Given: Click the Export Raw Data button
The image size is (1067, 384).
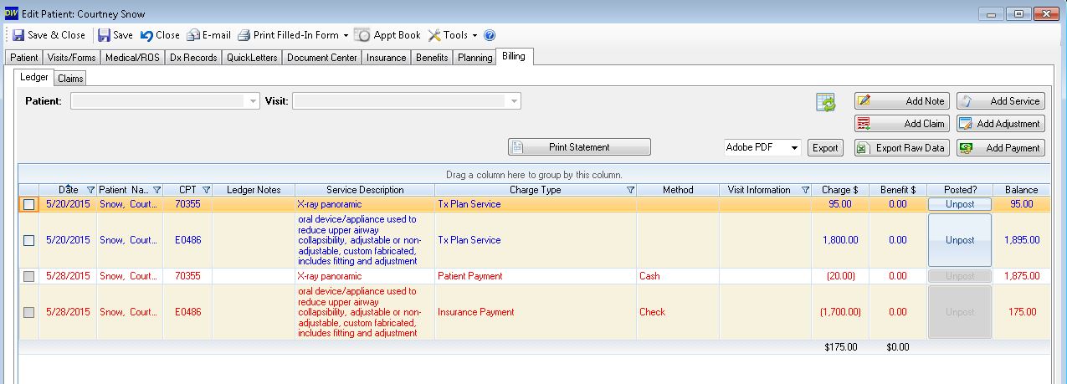Looking at the screenshot, I should pos(901,148).
